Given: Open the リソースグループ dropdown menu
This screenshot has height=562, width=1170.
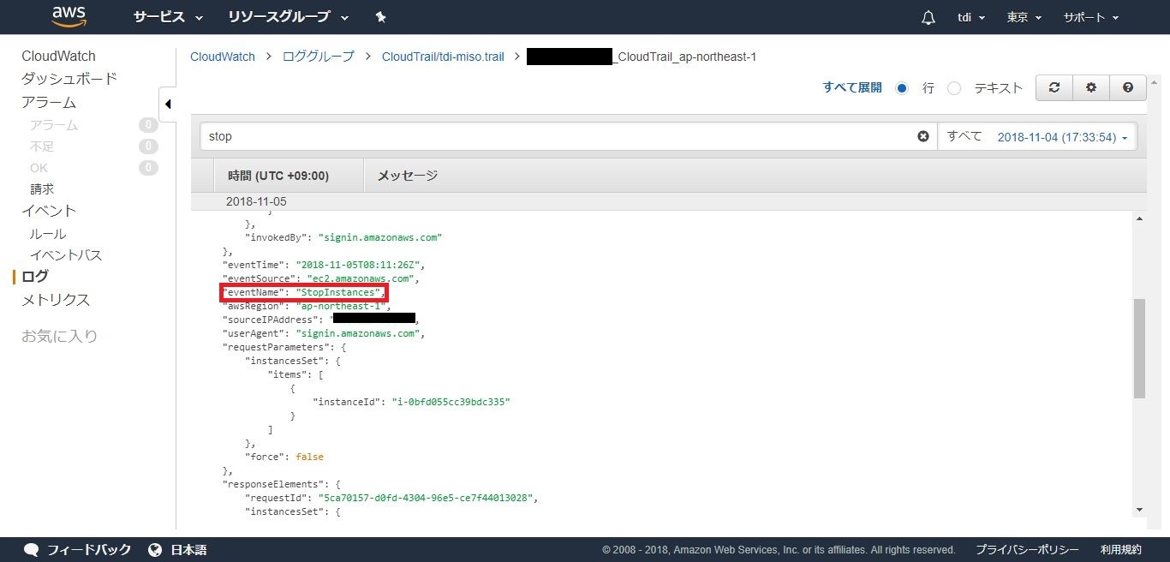Looking at the screenshot, I should [x=288, y=17].
